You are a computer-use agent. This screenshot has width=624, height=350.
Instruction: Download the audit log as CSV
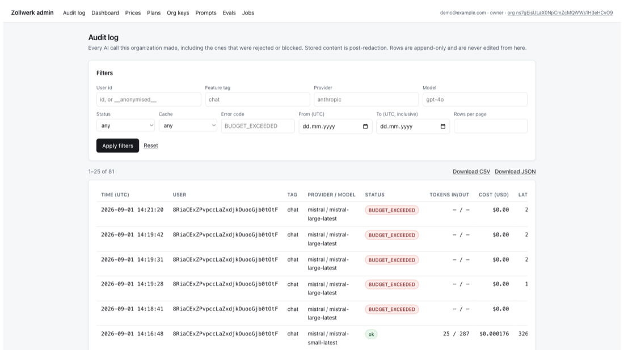[471, 172]
